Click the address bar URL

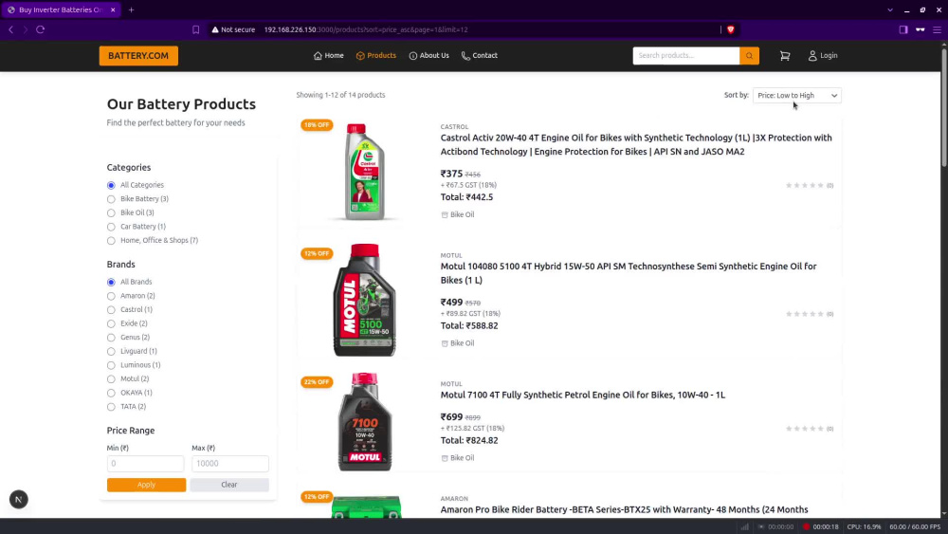(366, 29)
